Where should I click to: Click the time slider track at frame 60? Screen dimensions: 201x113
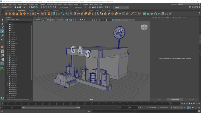pos(85,103)
